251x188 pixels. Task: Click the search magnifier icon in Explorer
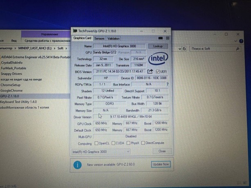237,49
